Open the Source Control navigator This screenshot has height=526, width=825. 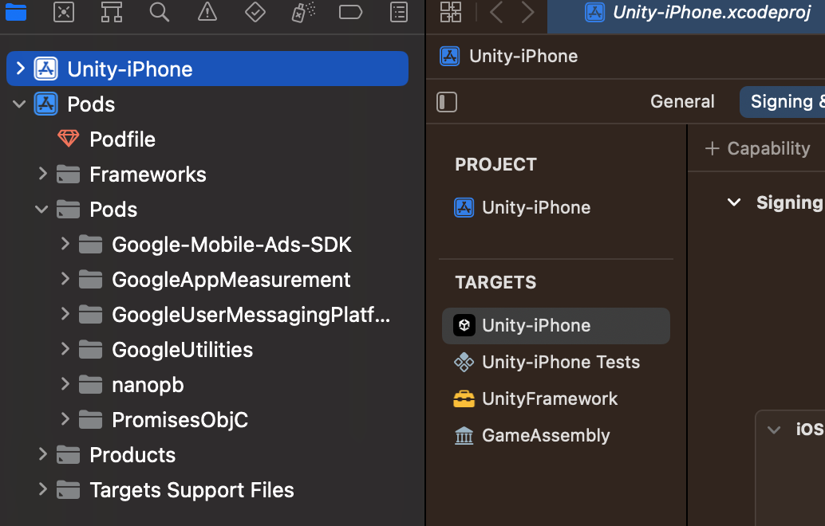[64, 12]
